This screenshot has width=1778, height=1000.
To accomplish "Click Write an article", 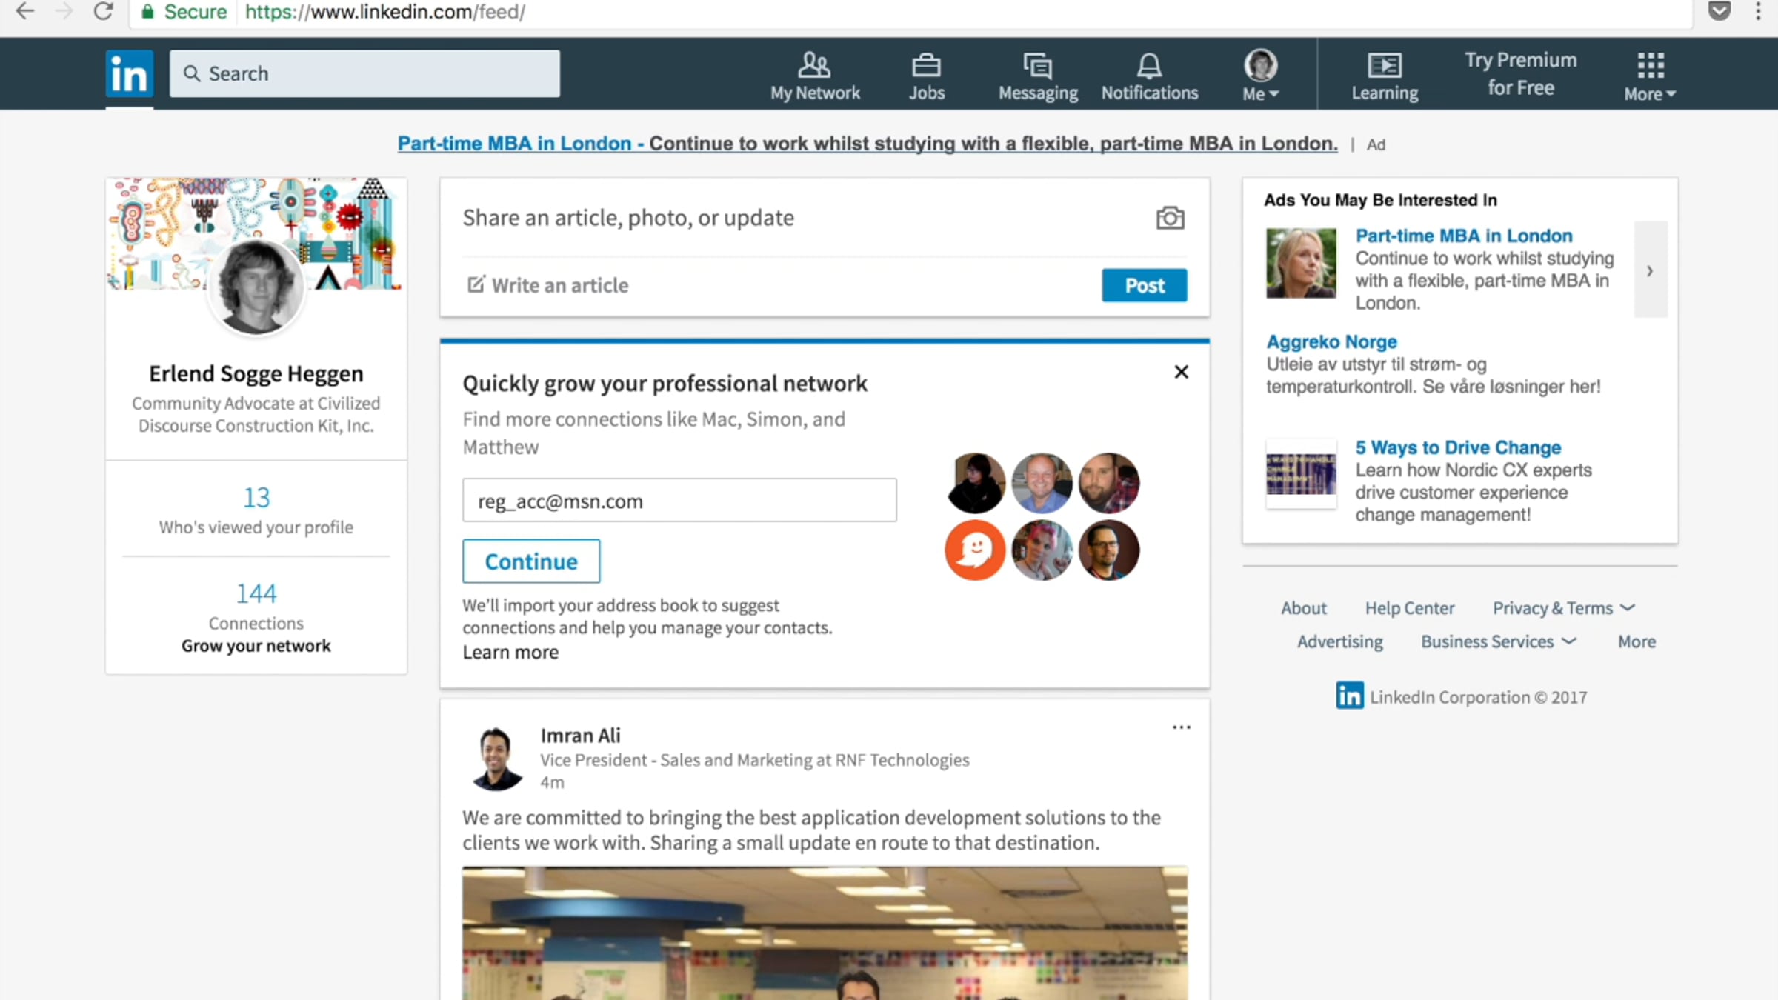I will [547, 285].
